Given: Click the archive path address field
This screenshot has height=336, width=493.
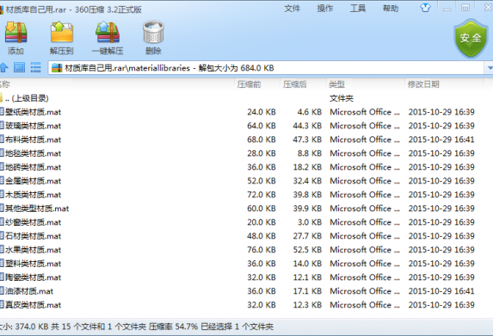Looking at the screenshot, I should click(266, 68).
